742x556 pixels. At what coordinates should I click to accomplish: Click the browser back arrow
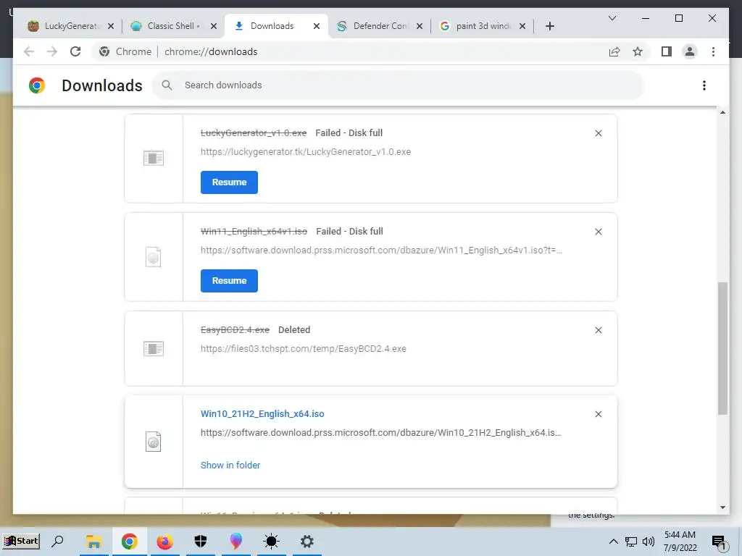pyautogui.click(x=29, y=51)
